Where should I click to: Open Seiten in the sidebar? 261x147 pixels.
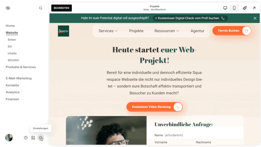[x=12, y=40]
